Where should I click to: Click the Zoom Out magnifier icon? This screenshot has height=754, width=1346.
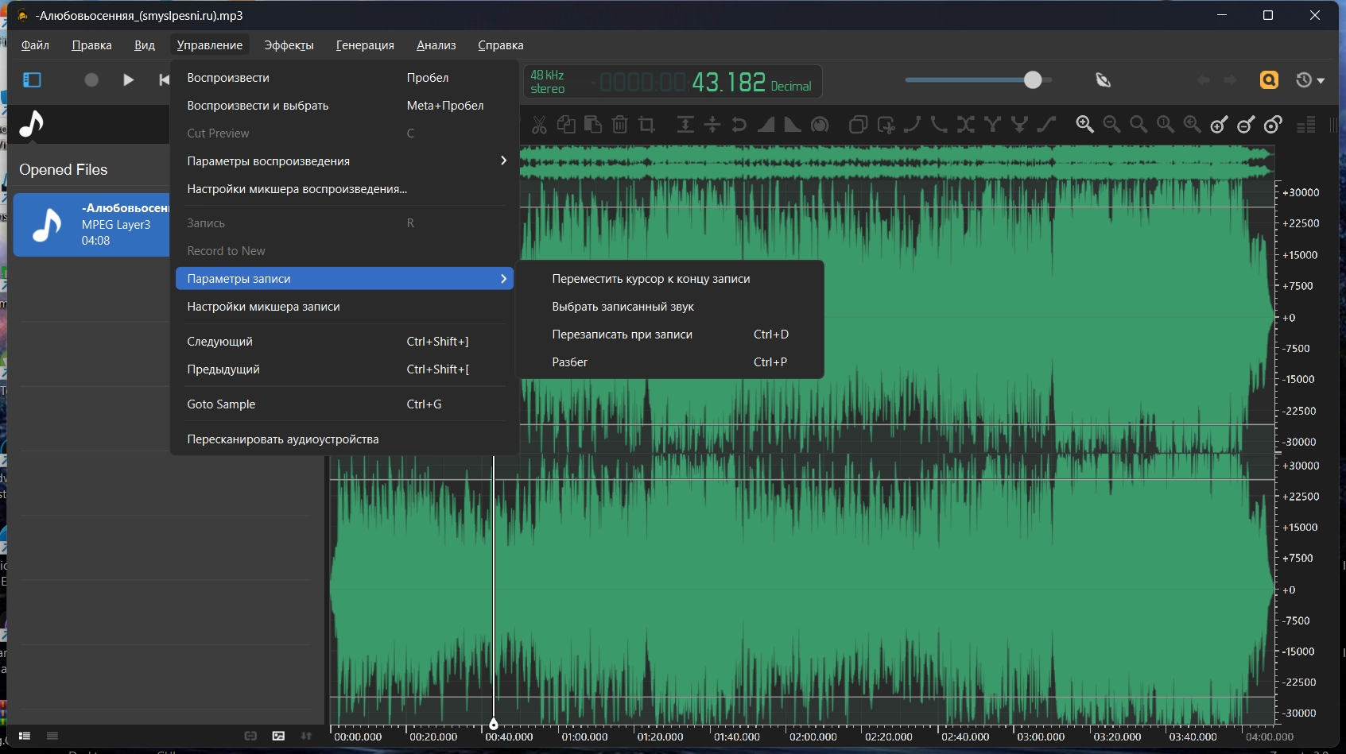[x=1111, y=124]
